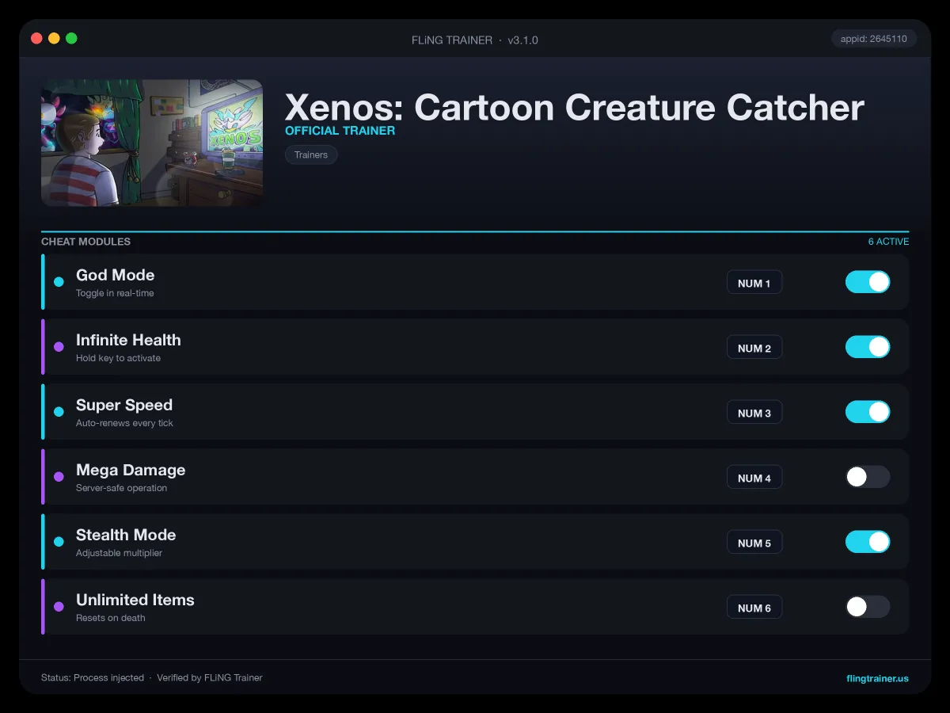Disable the God Mode toggle

868,282
